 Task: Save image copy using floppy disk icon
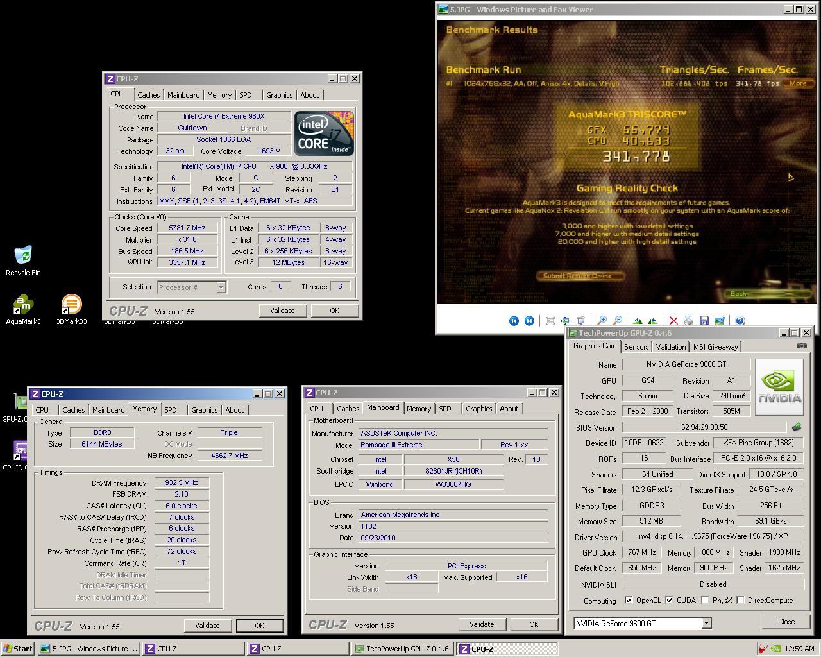(704, 321)
